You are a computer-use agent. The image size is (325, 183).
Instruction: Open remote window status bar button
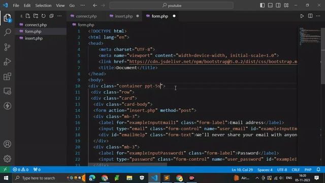(5, 169)
